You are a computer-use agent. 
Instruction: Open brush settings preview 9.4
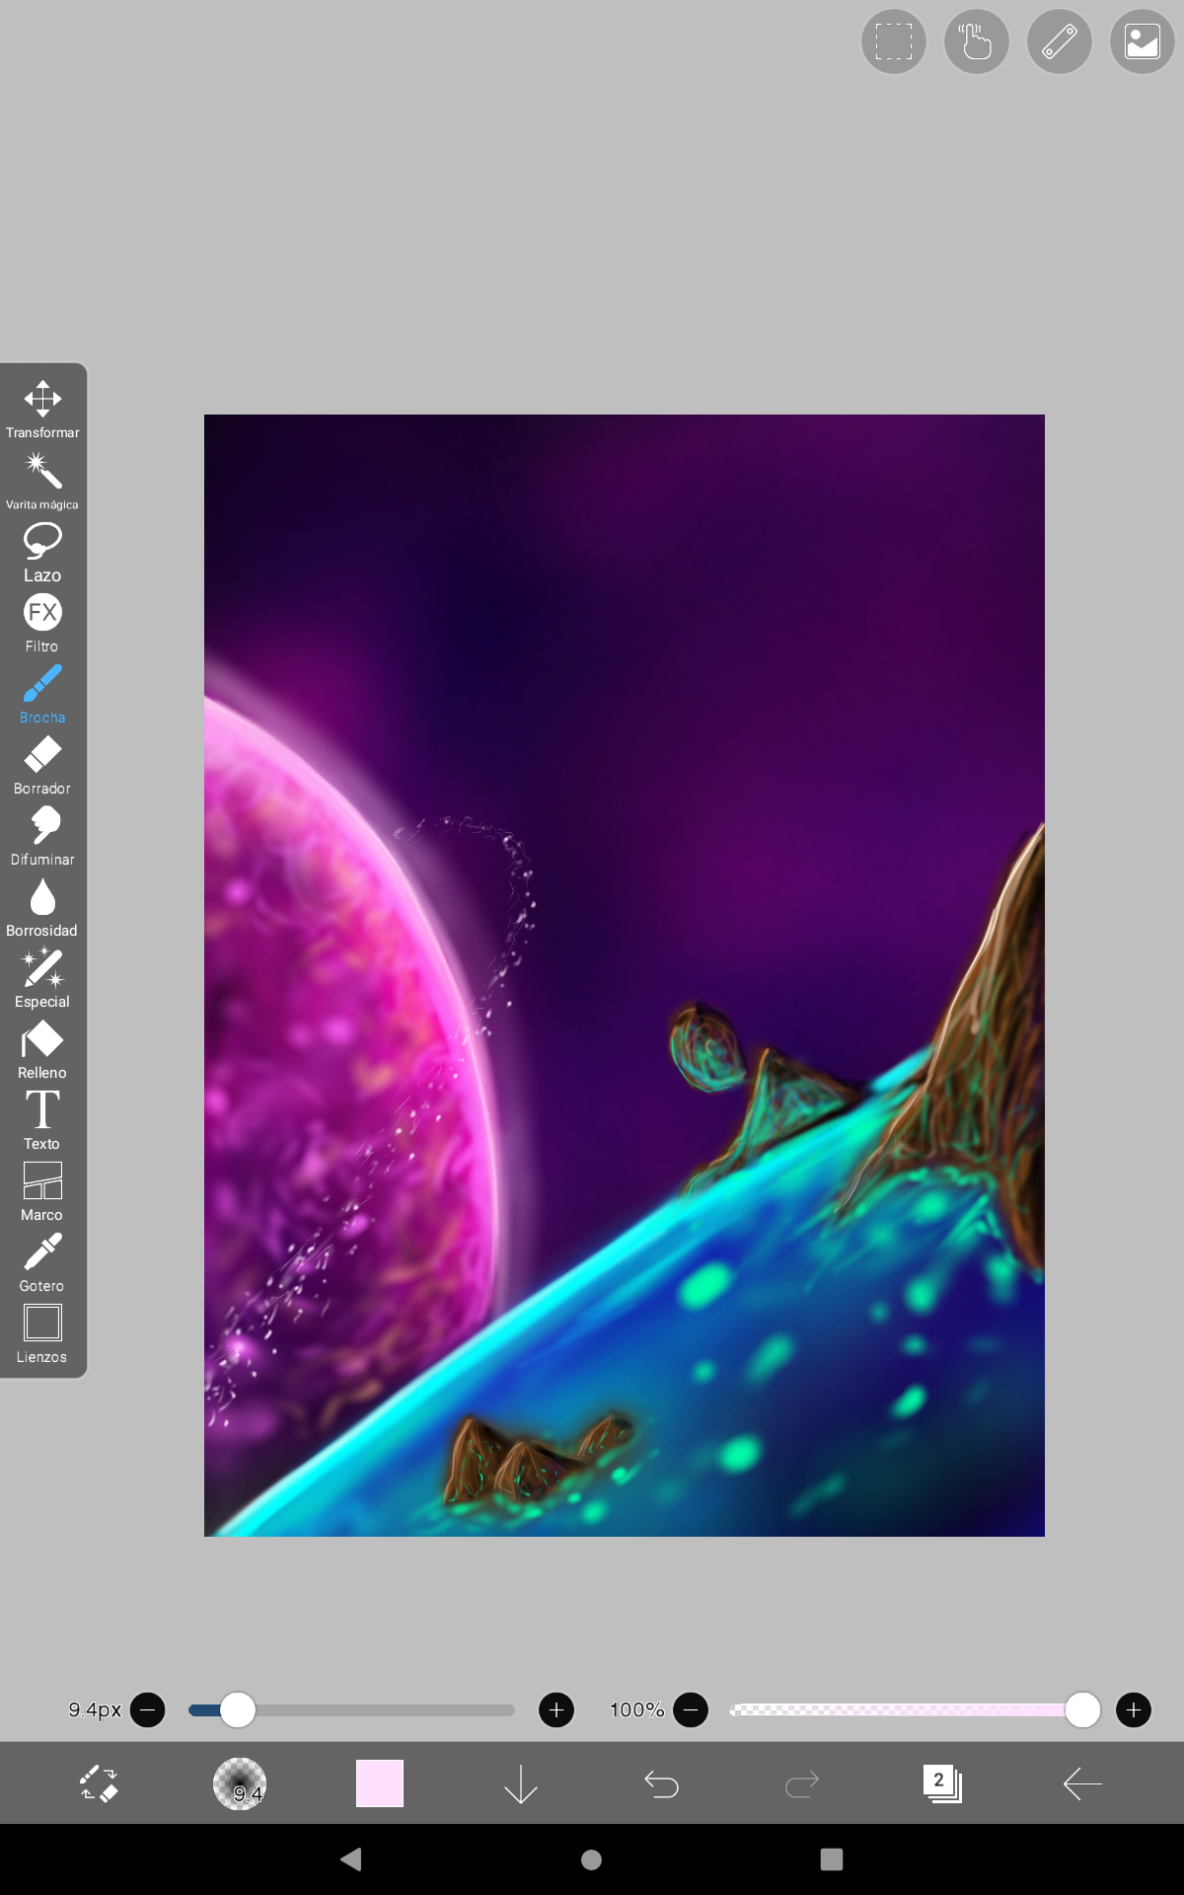(240, 1783)
